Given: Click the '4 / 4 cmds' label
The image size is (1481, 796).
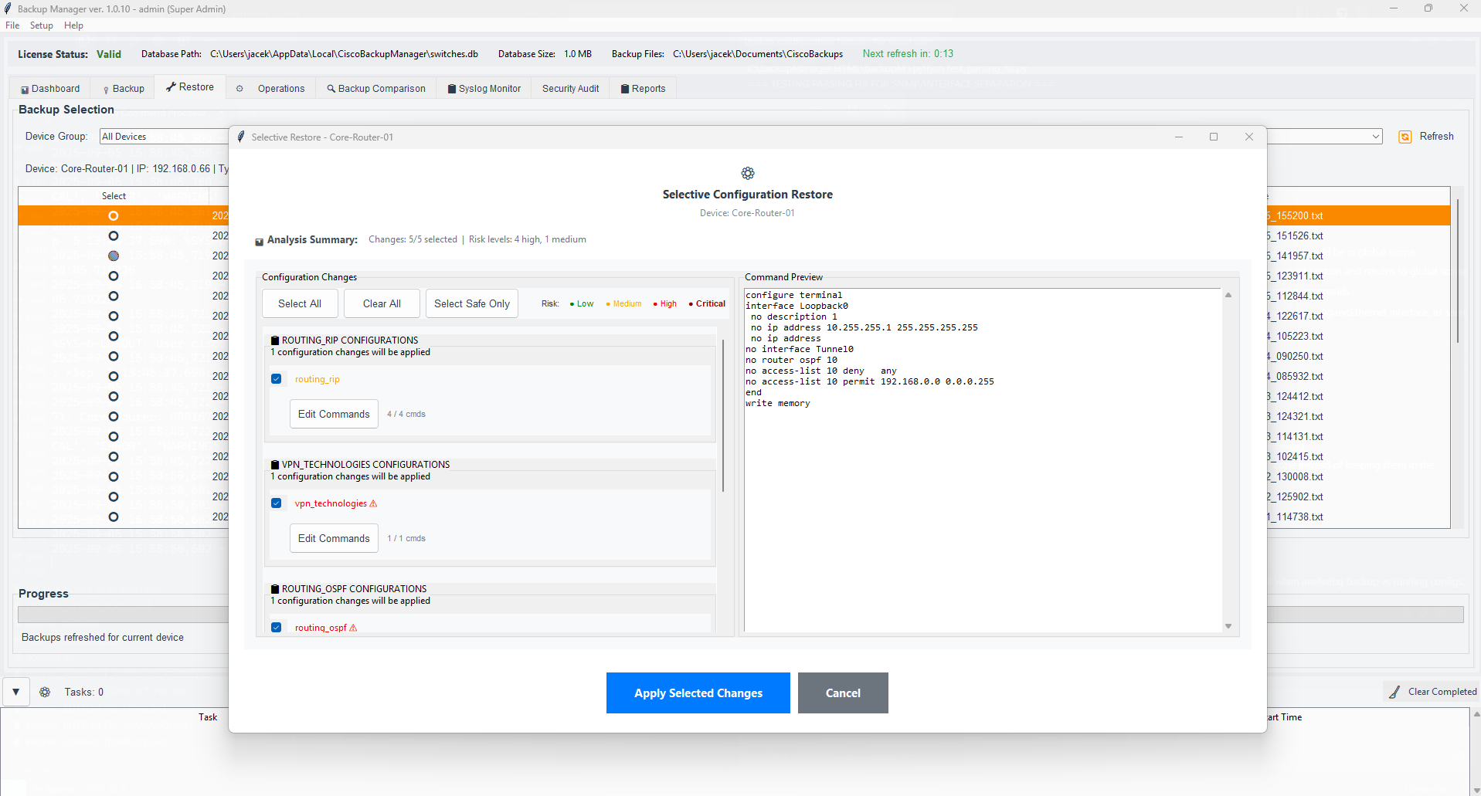Looking at the screenshot, I should pos(406,415).
